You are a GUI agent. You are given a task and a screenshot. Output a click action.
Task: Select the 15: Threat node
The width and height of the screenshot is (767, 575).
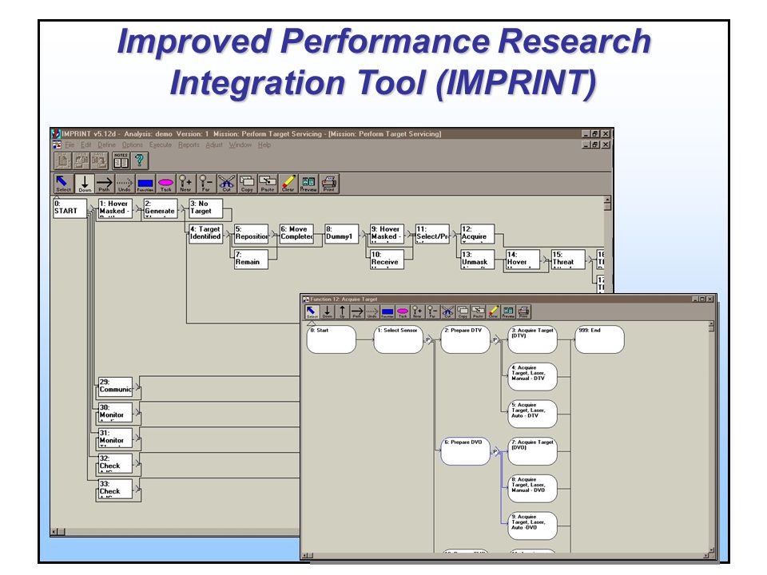568,259
